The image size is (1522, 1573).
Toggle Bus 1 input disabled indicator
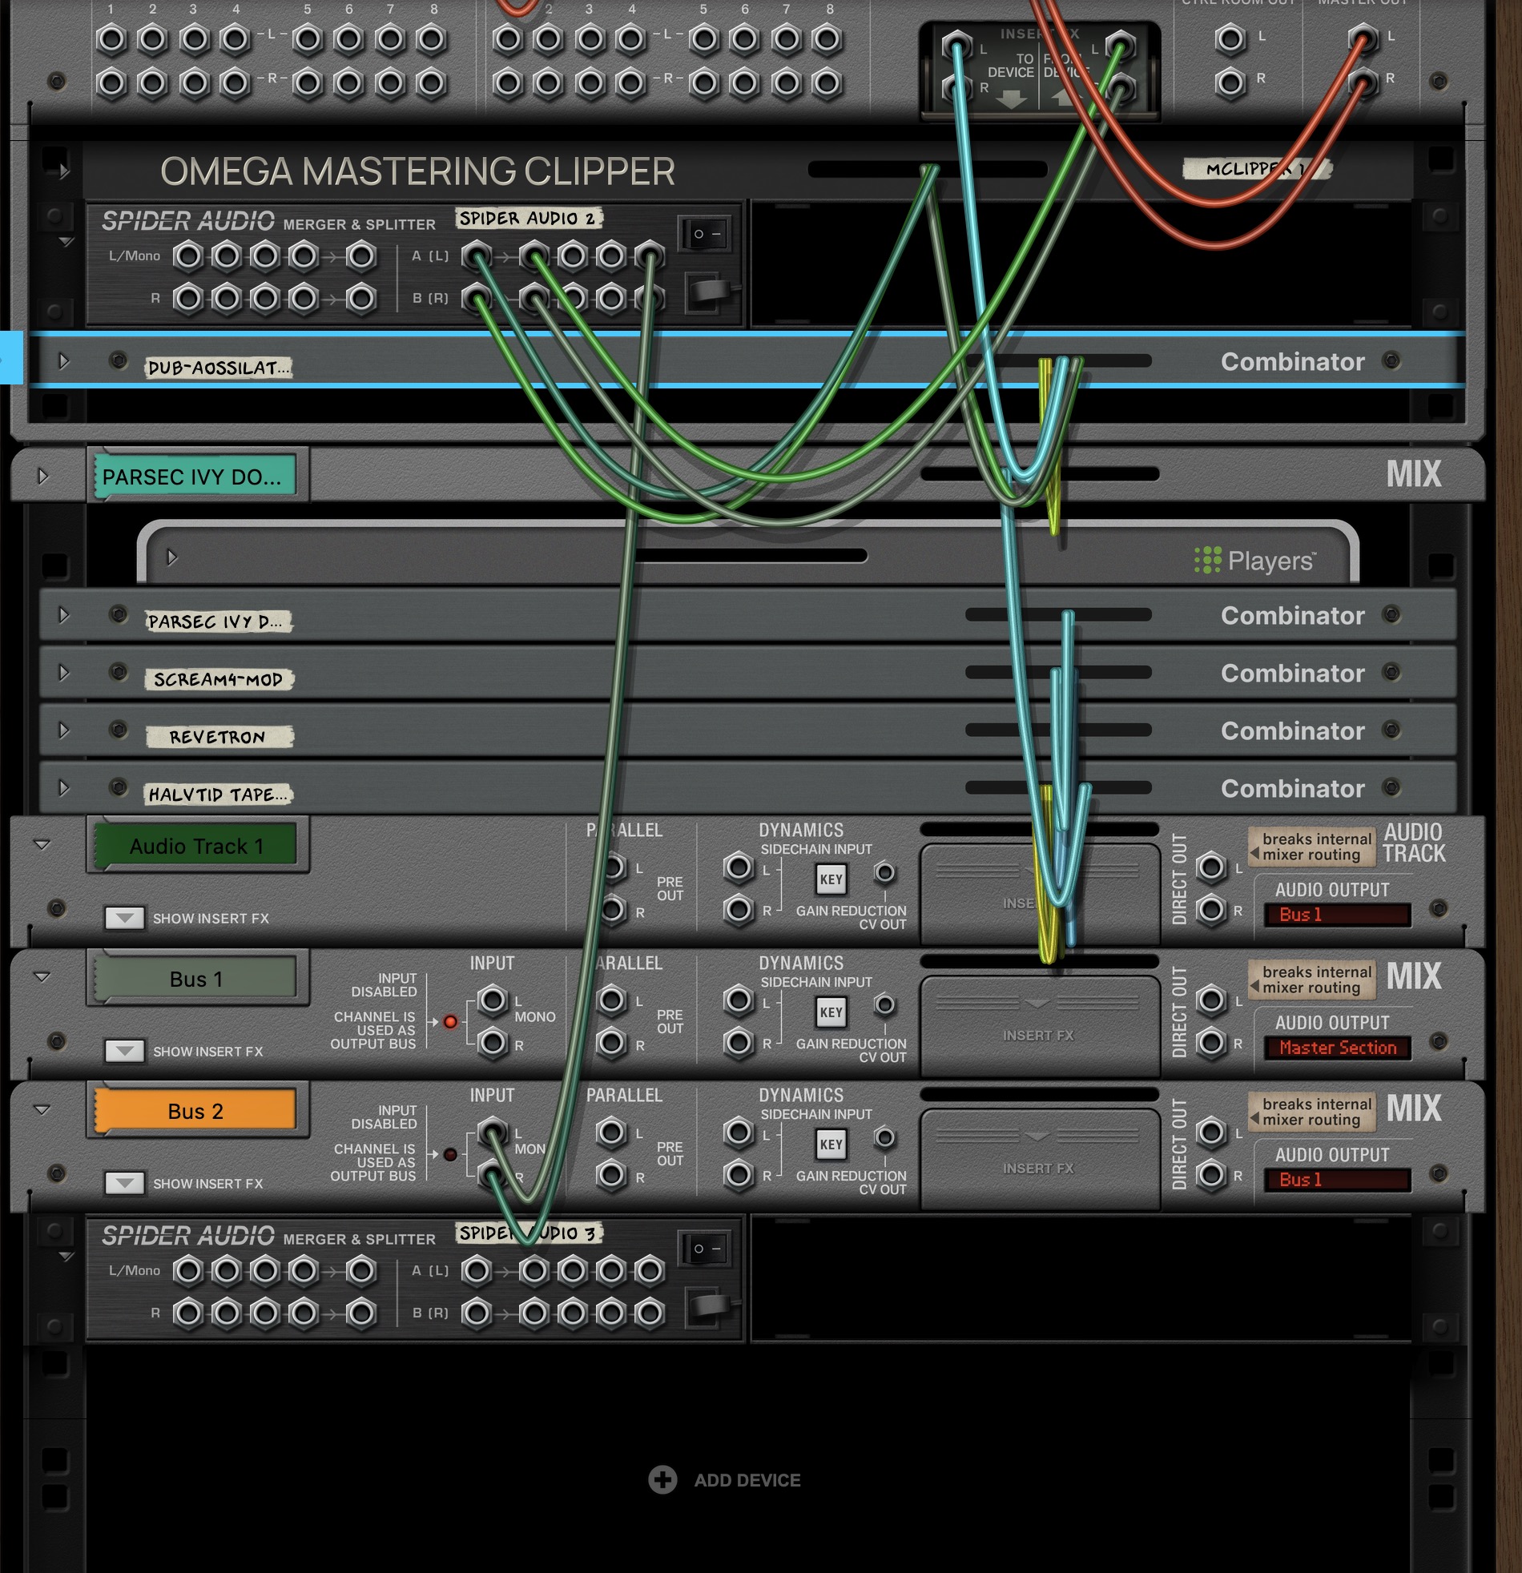point(450,1022)
